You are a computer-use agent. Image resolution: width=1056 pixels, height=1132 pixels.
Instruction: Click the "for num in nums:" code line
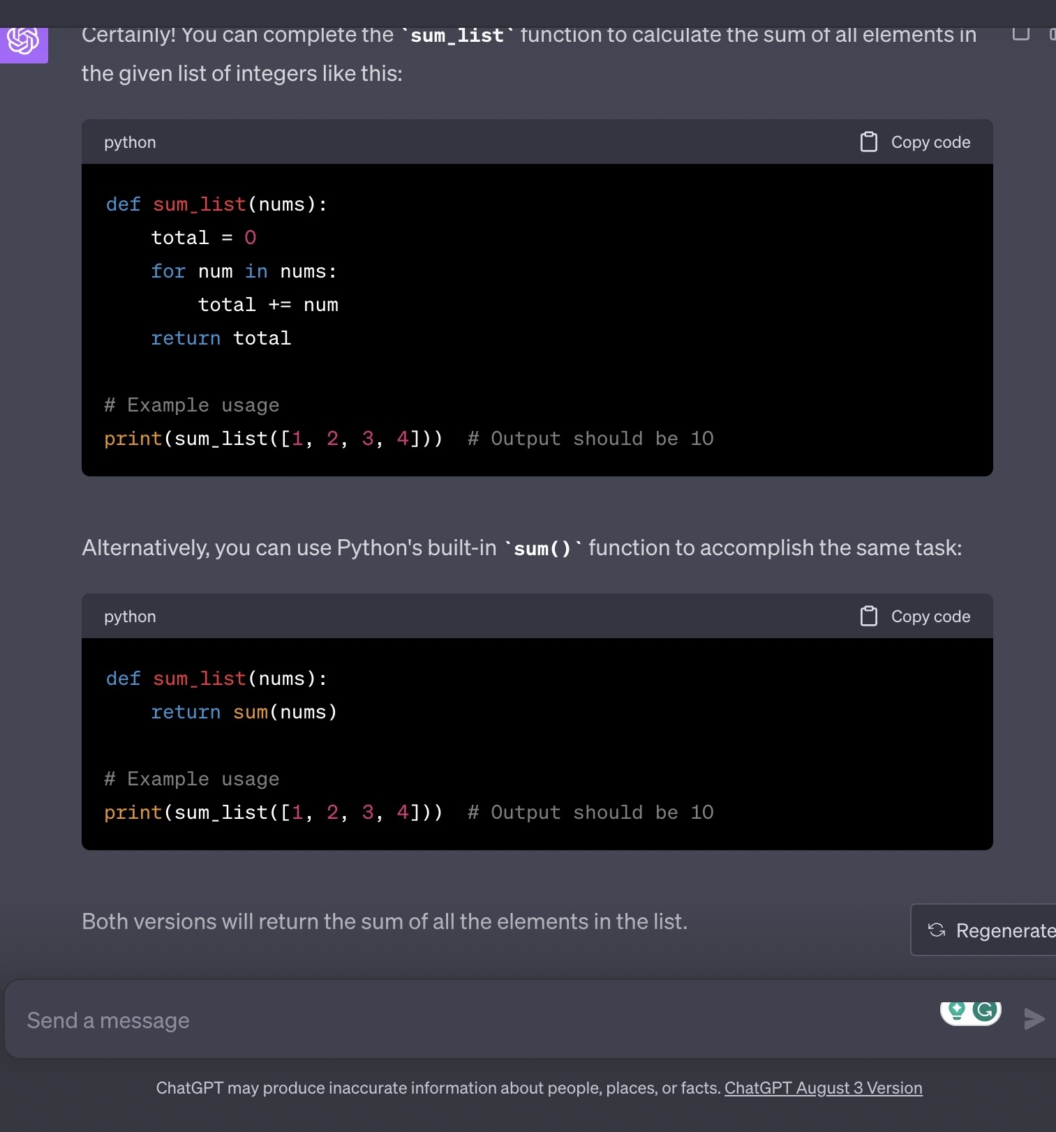click(x=244, y=271)
